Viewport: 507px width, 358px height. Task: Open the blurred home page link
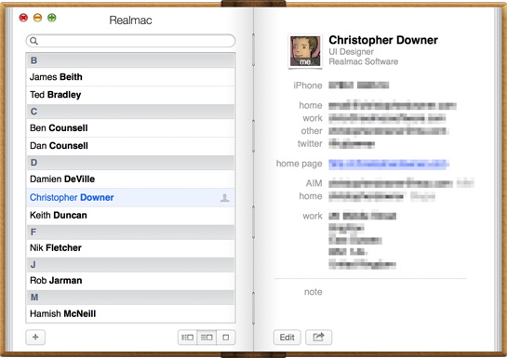[389, 165]
